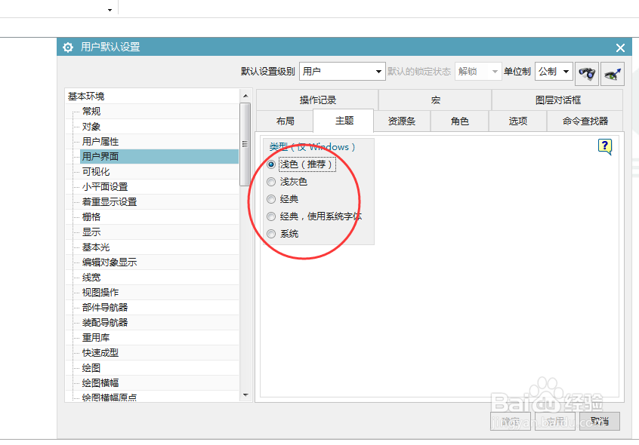Screen dimensions: 639x445
Task: Click the 取消 button
Action: tap(600, 421)
